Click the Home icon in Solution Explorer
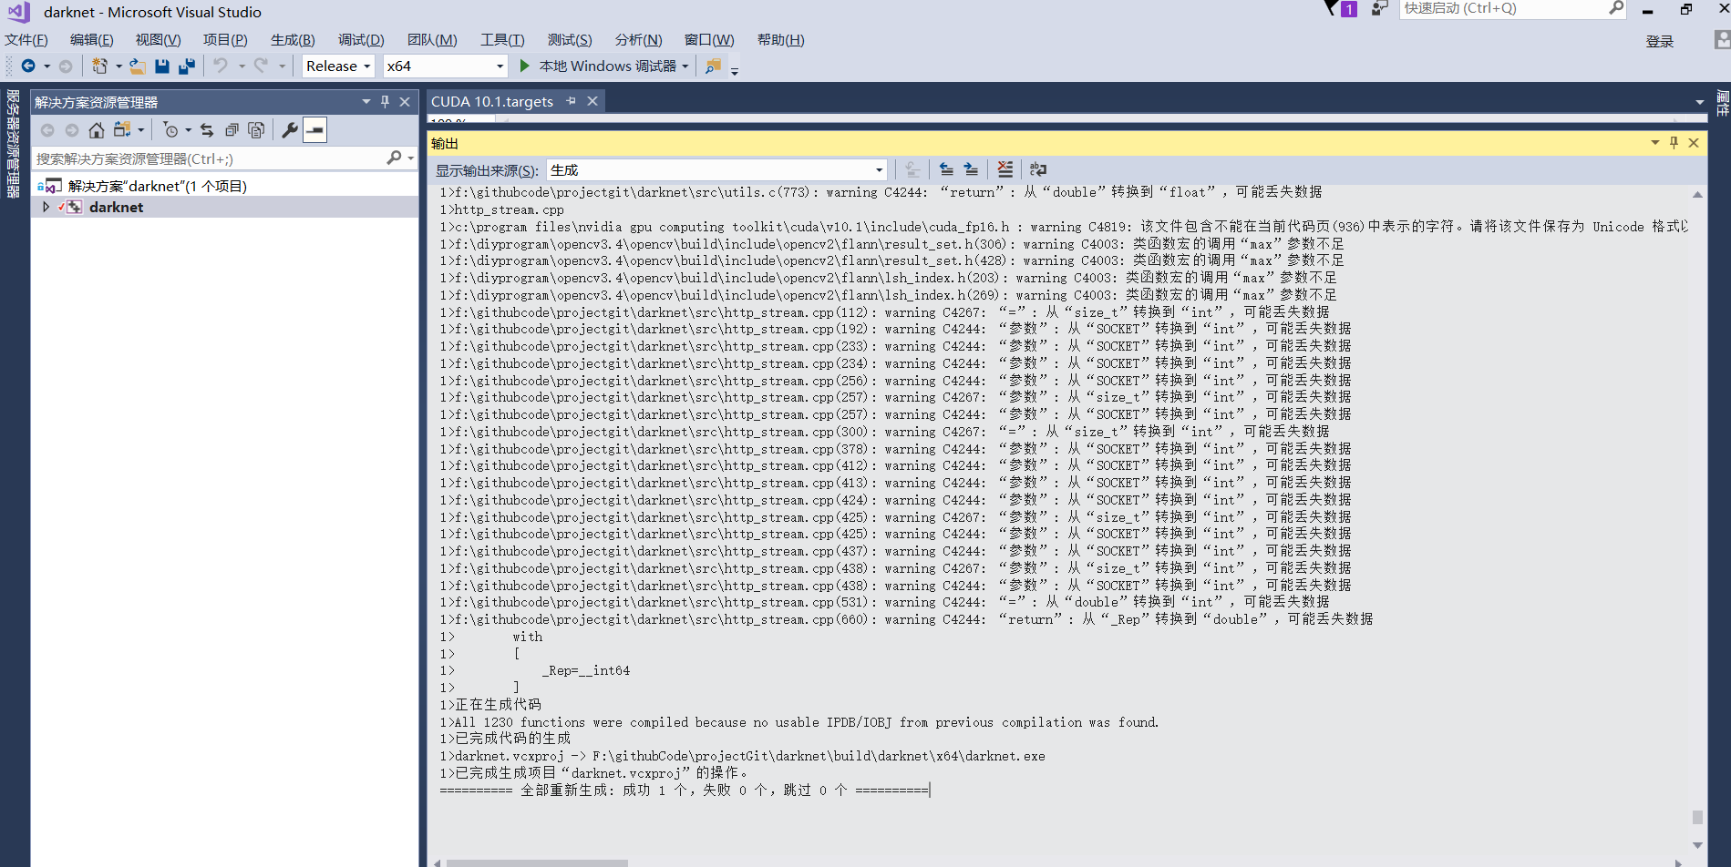Viewport: 1731px width, 867px height. pos(97,129)
